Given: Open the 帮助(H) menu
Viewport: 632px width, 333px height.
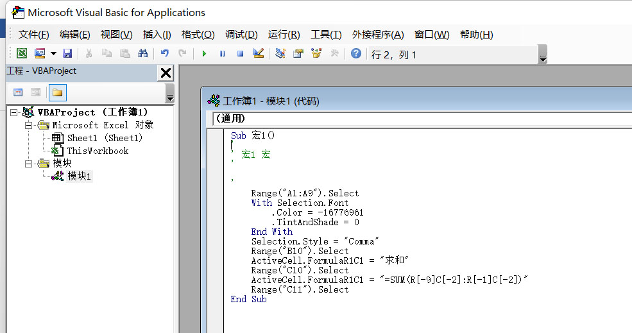Looking at the screenshot, I should 477,35.
